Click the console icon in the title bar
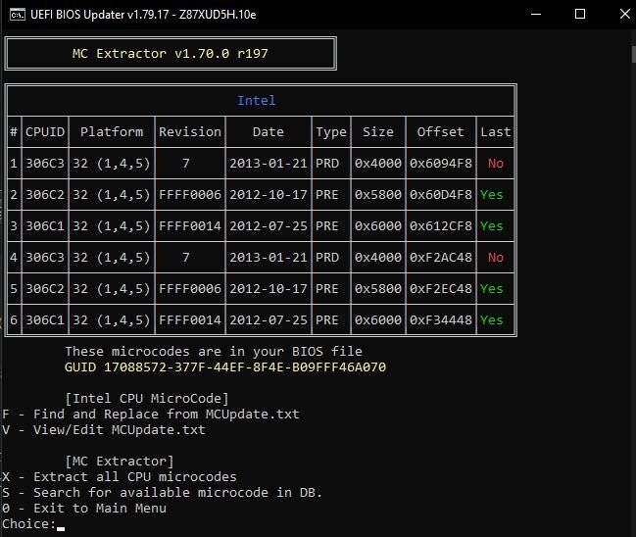This screenshot has height=537, width=636. click(x=18, y=15)
